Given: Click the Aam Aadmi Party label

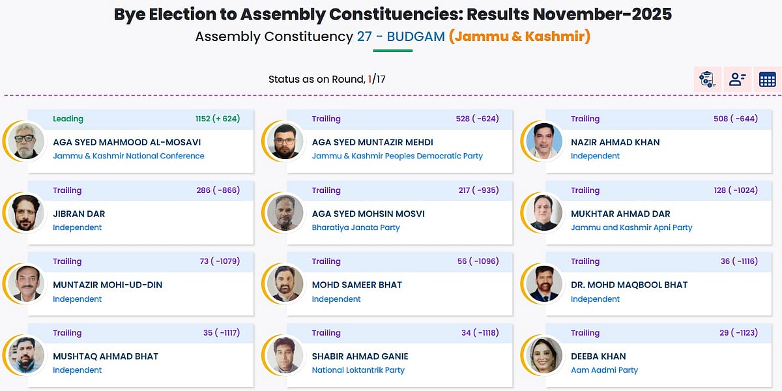Looking at the screenshot, I should coord(604,370).
